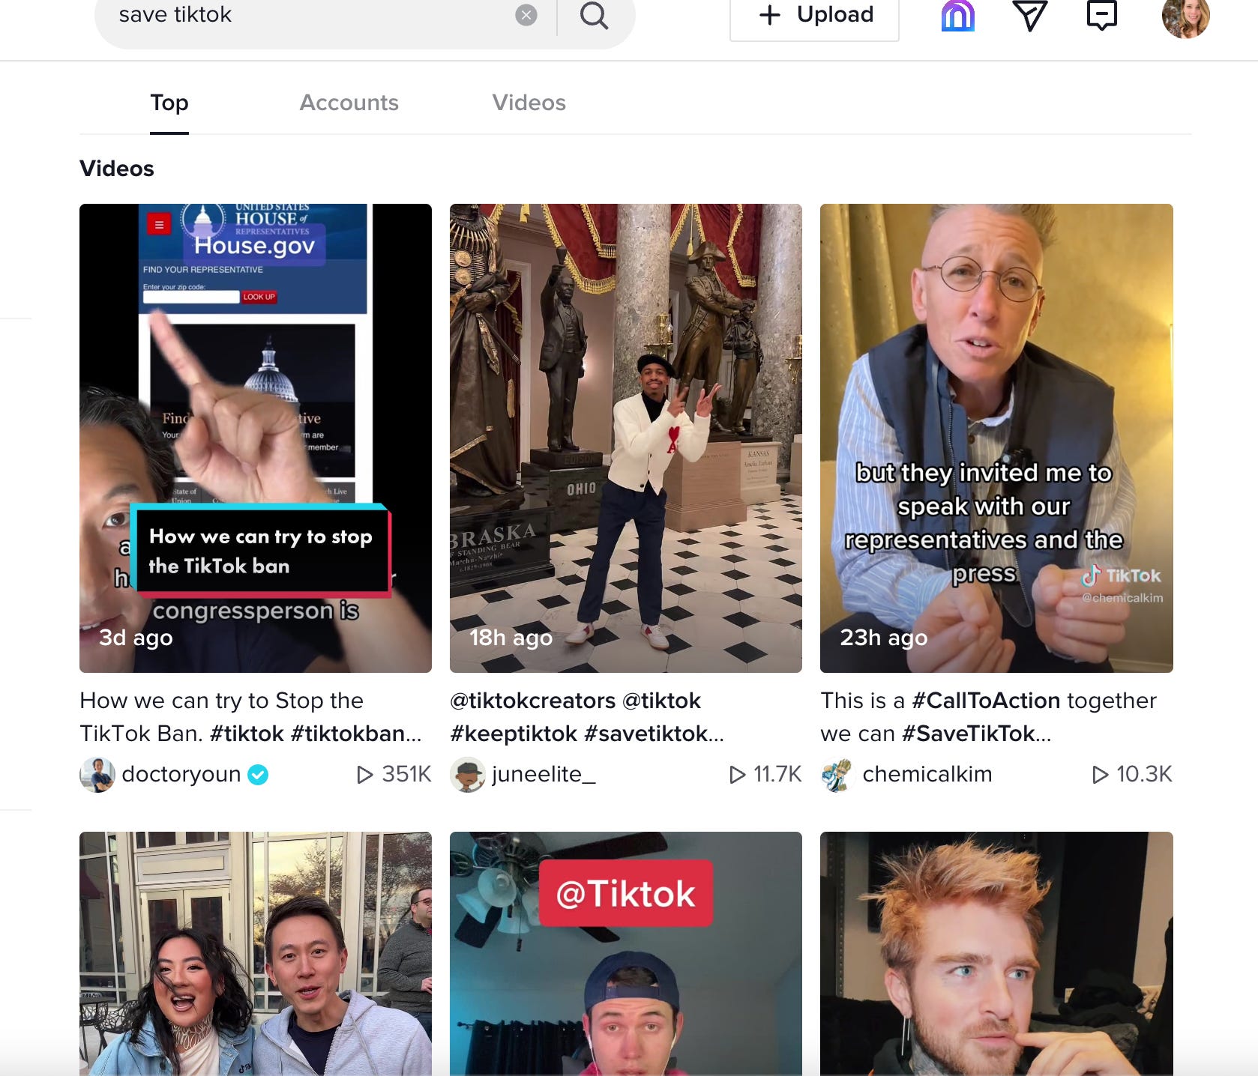
Task: Open the two people selfie video thumbnail
Action: 256,953
